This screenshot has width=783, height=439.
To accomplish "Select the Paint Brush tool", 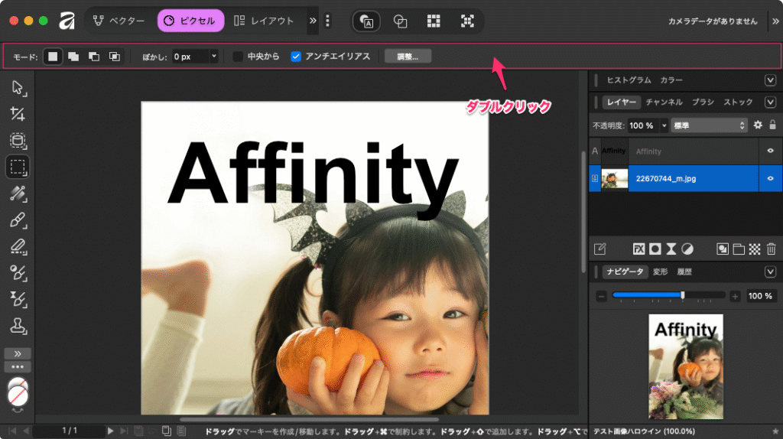I will (x=17, y=219).
